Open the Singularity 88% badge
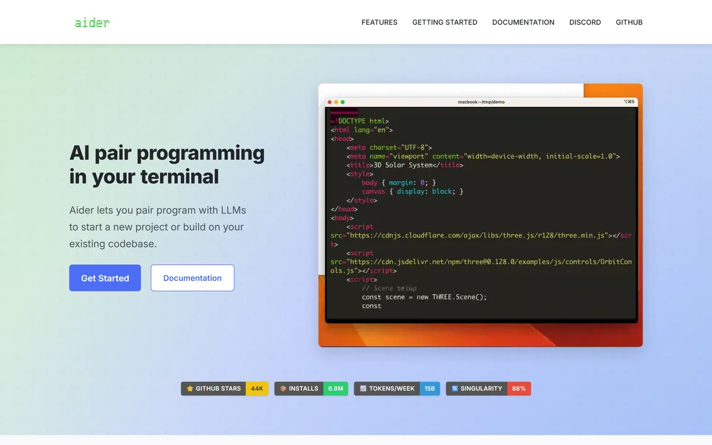Image resolution: width=712 pixels, height=445 pixels. [x=488, y=389]
